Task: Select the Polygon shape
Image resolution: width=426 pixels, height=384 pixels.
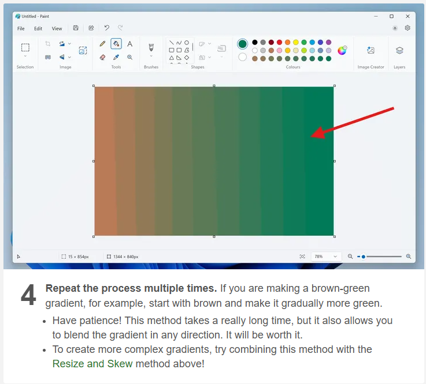Action: click(187, 50)
